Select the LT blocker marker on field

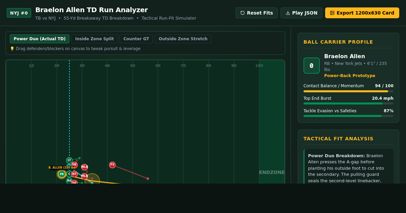(x=69, y=160)
